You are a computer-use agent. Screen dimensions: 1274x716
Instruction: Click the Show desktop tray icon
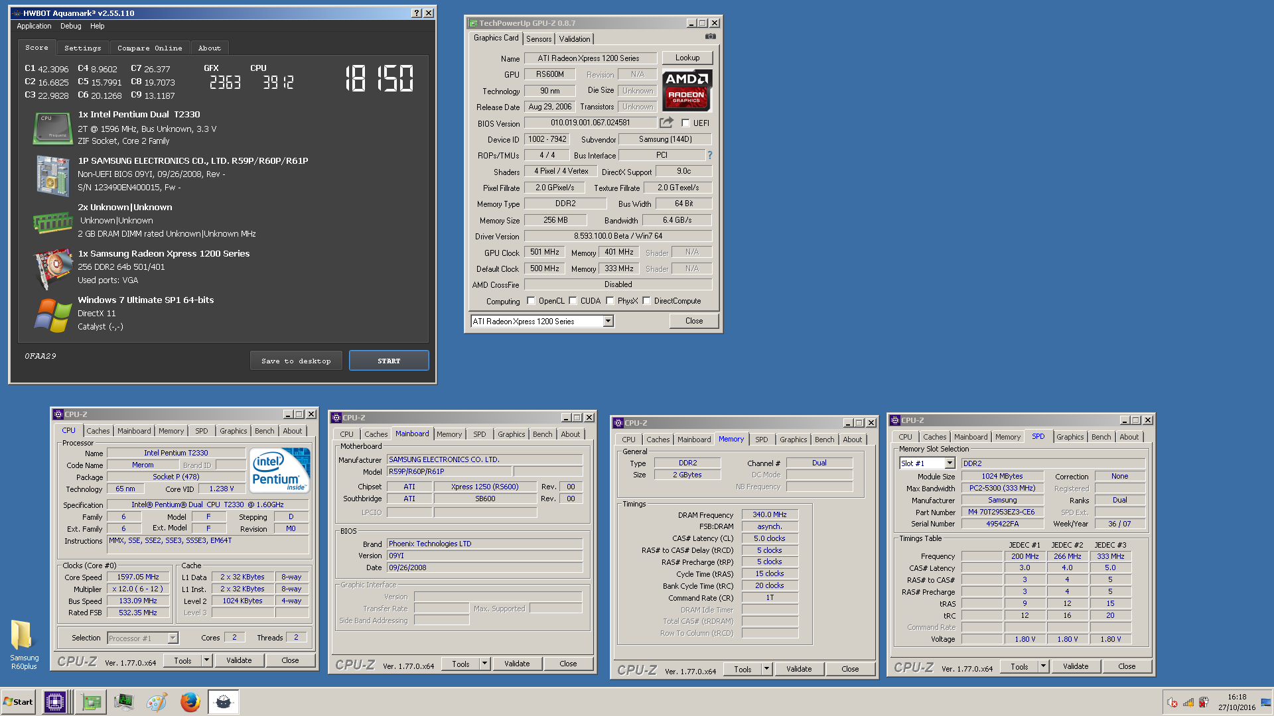[x=1266, y=702]
